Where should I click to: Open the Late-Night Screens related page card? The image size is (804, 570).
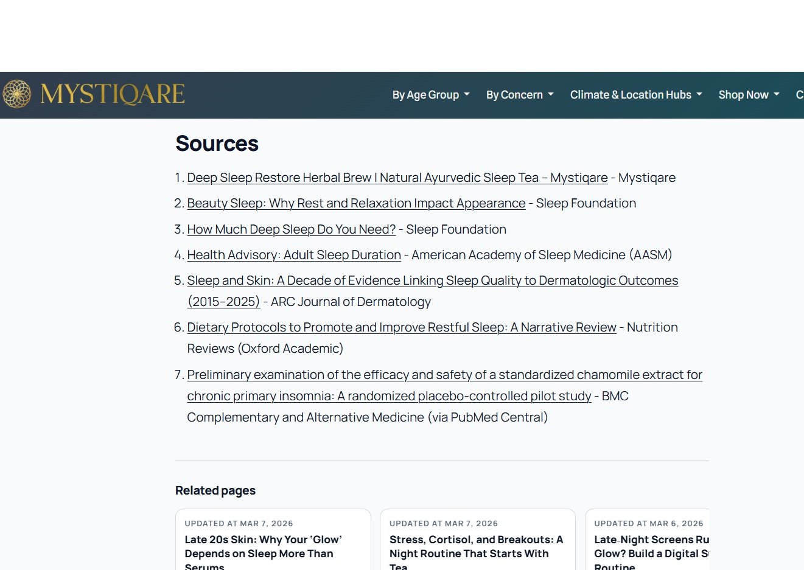tap(648, 540)
